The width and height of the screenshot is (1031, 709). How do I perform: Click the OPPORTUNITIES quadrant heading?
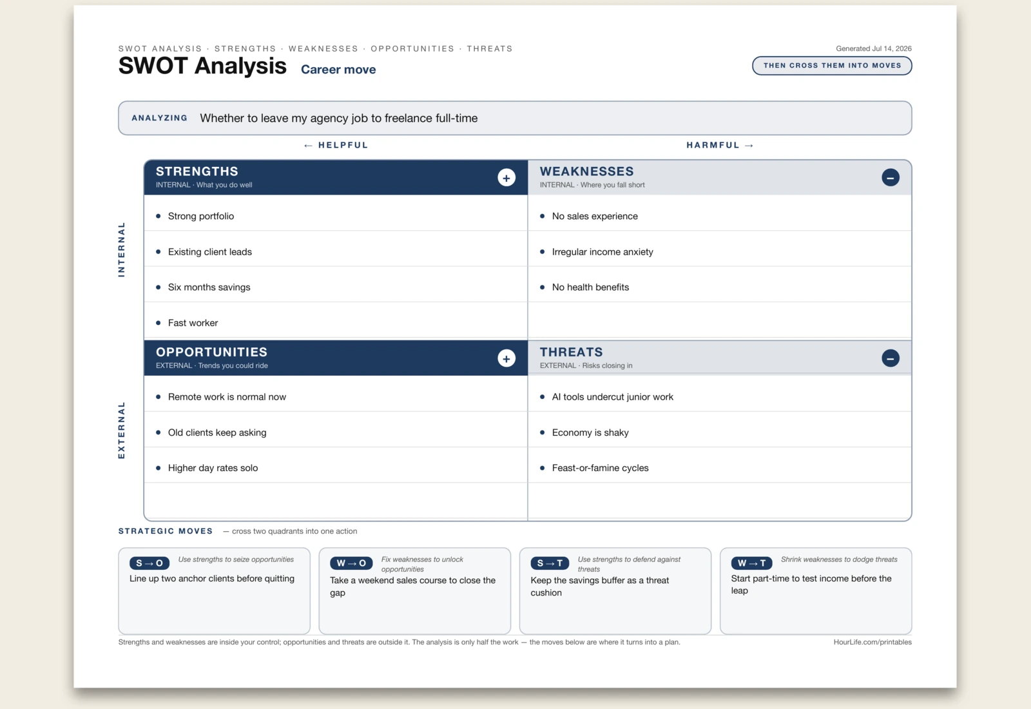[x=211, y=352]
